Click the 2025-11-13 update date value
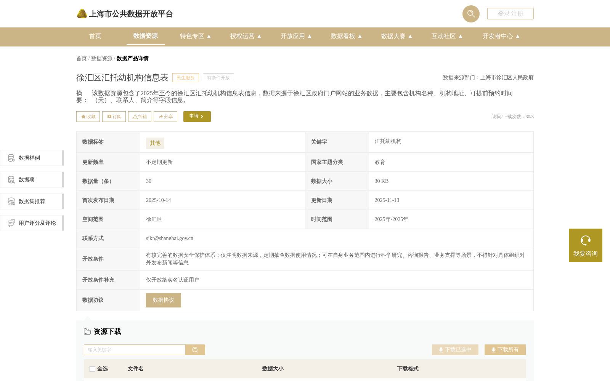This screenshot has height=381, width=610. coord(387,200)
